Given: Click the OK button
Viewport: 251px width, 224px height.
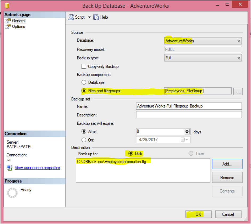Looking at the screenshot, I should tap(199, 214).
